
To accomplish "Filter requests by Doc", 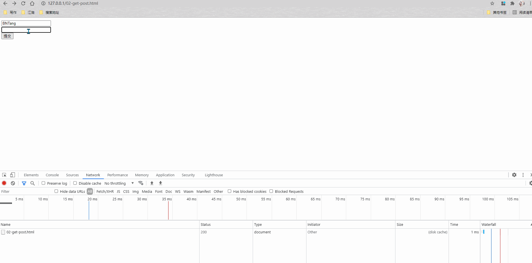I will (x=169, y=191).
